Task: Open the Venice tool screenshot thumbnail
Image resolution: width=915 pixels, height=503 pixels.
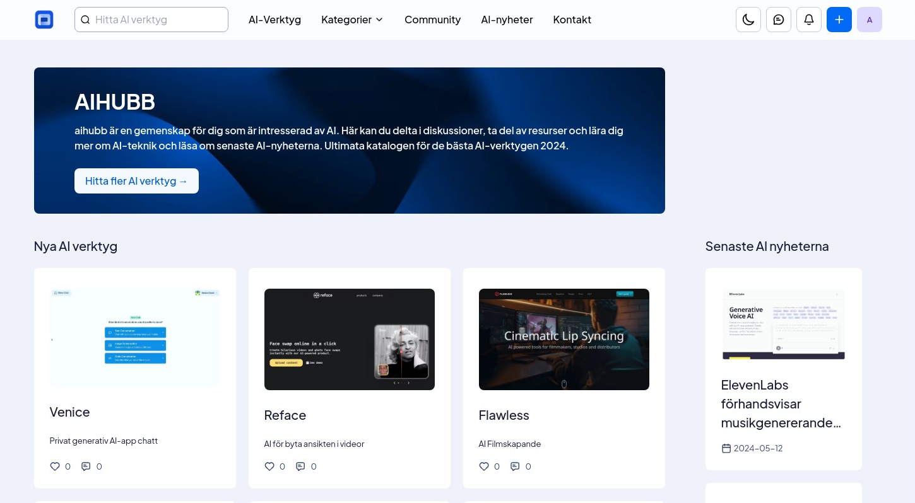Action: (x=135, y=338)
